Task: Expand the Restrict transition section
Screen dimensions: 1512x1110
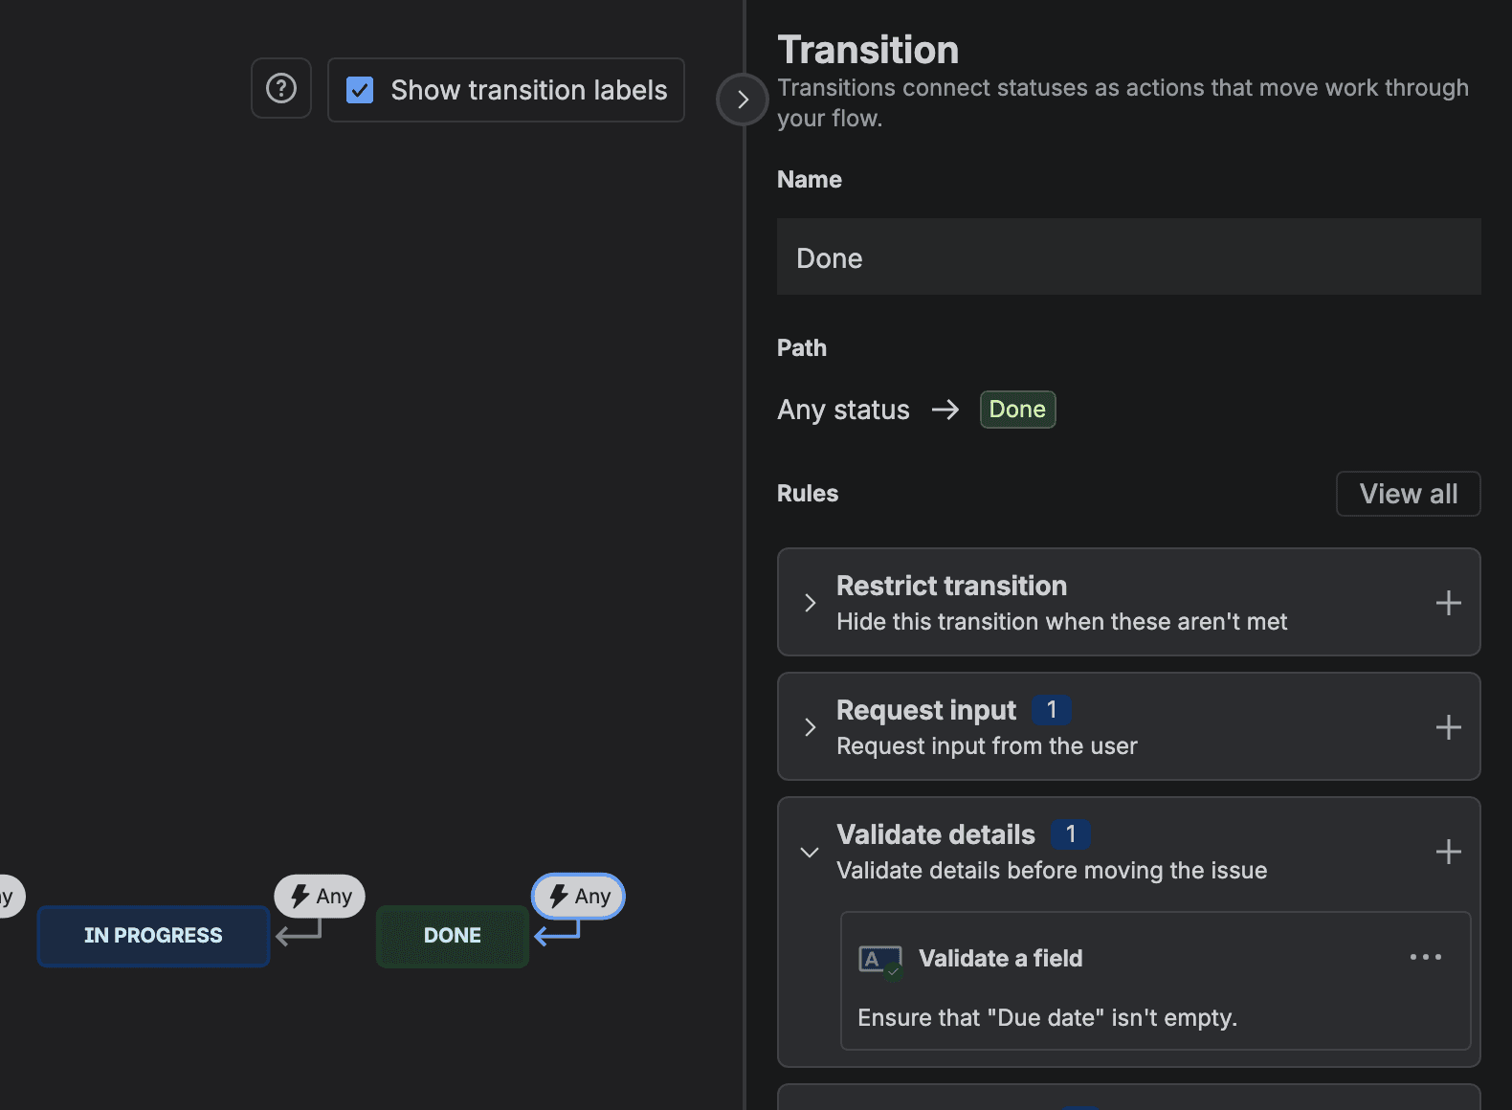Action: pos(811,603)
